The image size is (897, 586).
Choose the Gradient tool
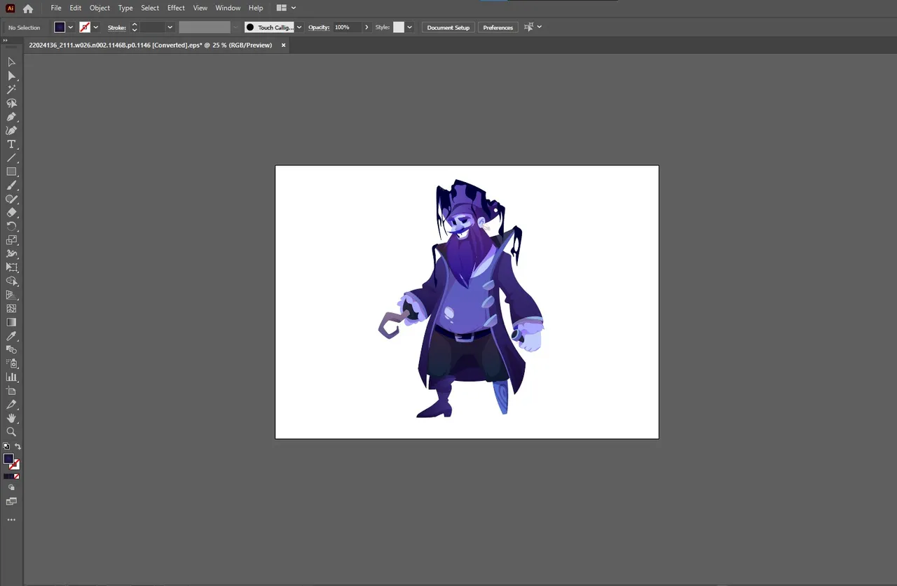coord(11,322)
